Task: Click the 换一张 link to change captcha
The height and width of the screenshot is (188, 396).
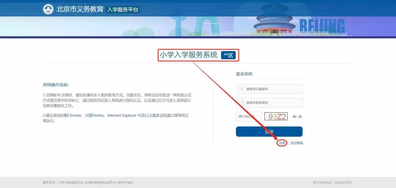Action: pyautogui.click(x=297, y=117)
